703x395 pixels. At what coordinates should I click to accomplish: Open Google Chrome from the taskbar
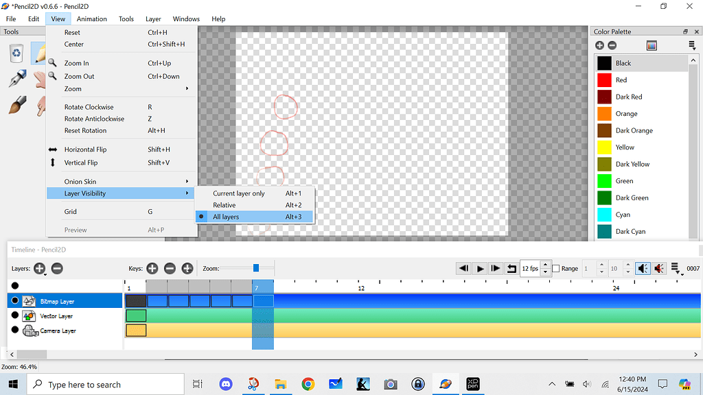pyautogui.click(x=308, y=384)
